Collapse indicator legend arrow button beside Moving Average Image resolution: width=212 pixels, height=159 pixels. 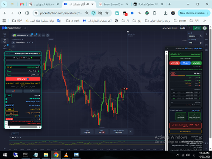(x=13, y=42)
